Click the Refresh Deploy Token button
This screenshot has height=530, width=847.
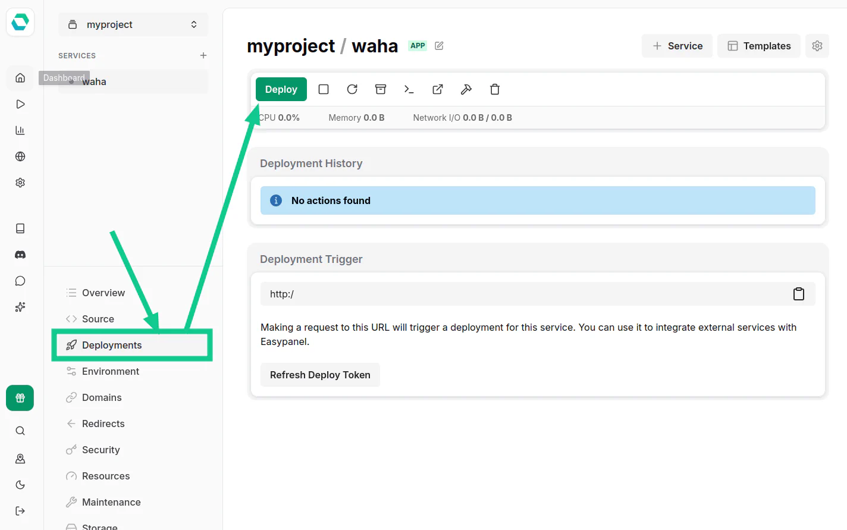click(x=320, y=375)
